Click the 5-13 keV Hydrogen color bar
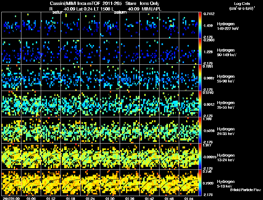Viewport: 263px width, 200px height. (x=201, y=183)
